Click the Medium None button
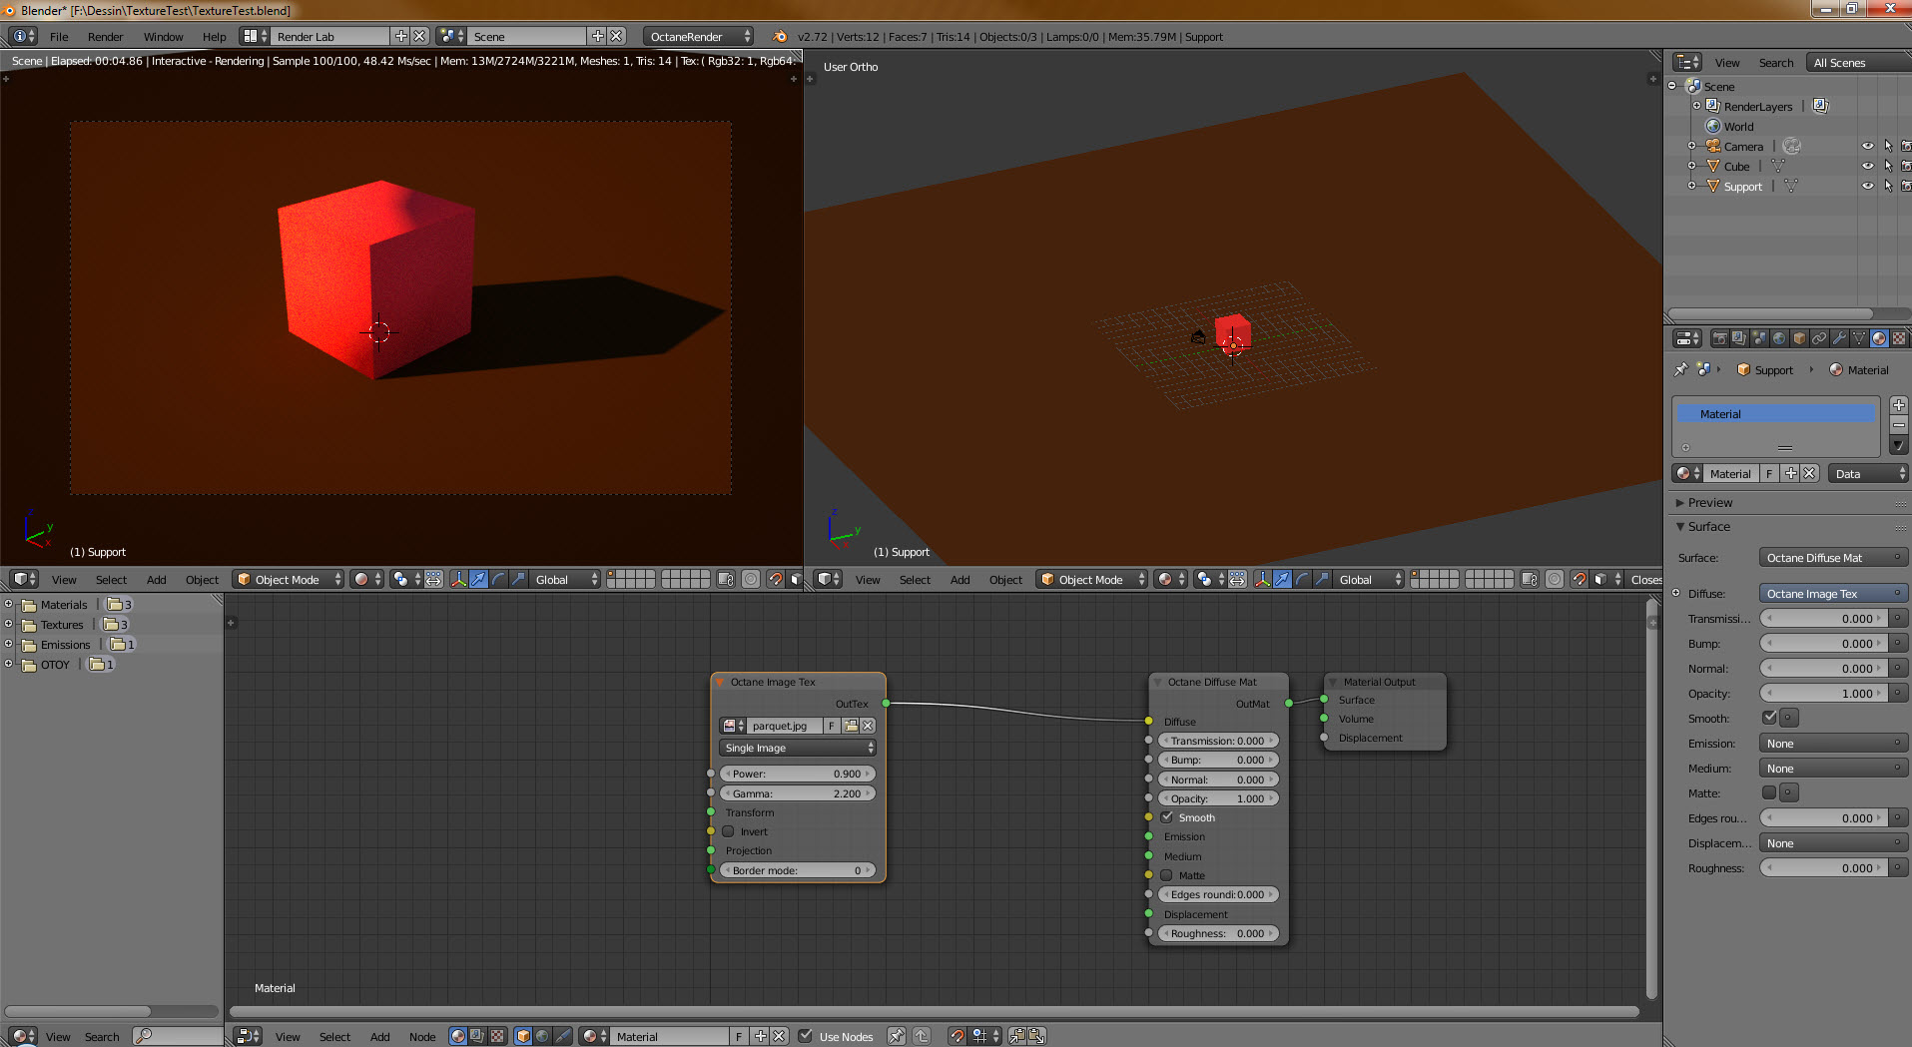Image resolution: width=1912 pixels, height=1047 pixels. [x=1833, y=769]
